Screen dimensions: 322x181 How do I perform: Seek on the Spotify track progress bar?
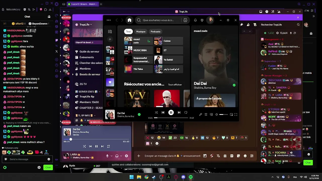(x=171, y=118)
